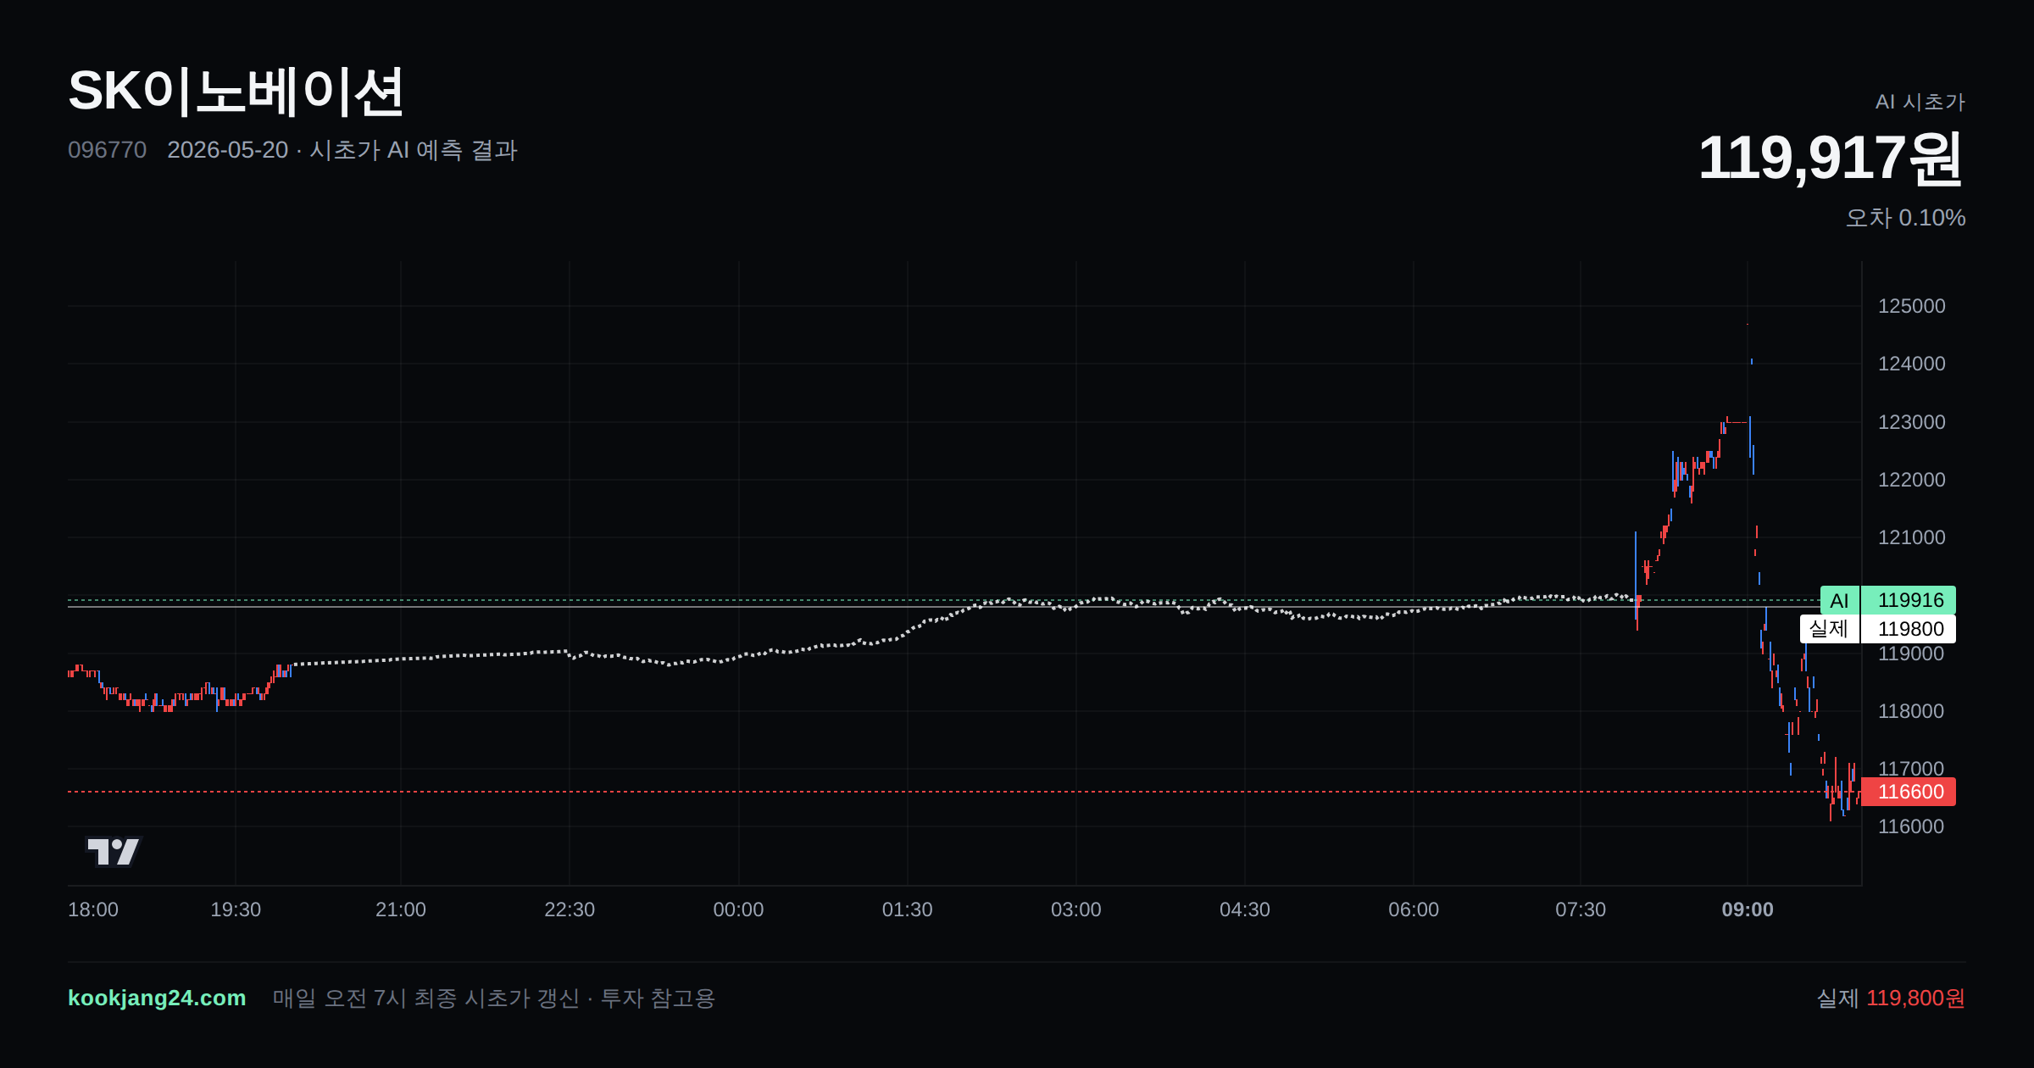
Task: Click the red 116600 current price label
Action: 1910,792
